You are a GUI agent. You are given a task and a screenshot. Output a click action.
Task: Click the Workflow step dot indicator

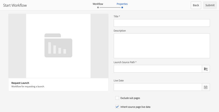[x=98, y=8]
